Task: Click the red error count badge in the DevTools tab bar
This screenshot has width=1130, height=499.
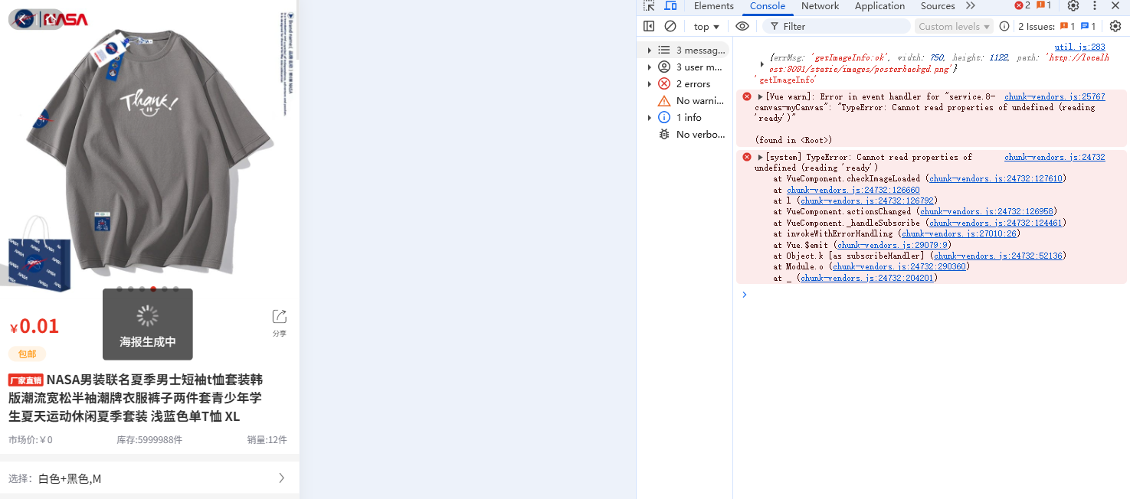Action: click(1022, 6)
